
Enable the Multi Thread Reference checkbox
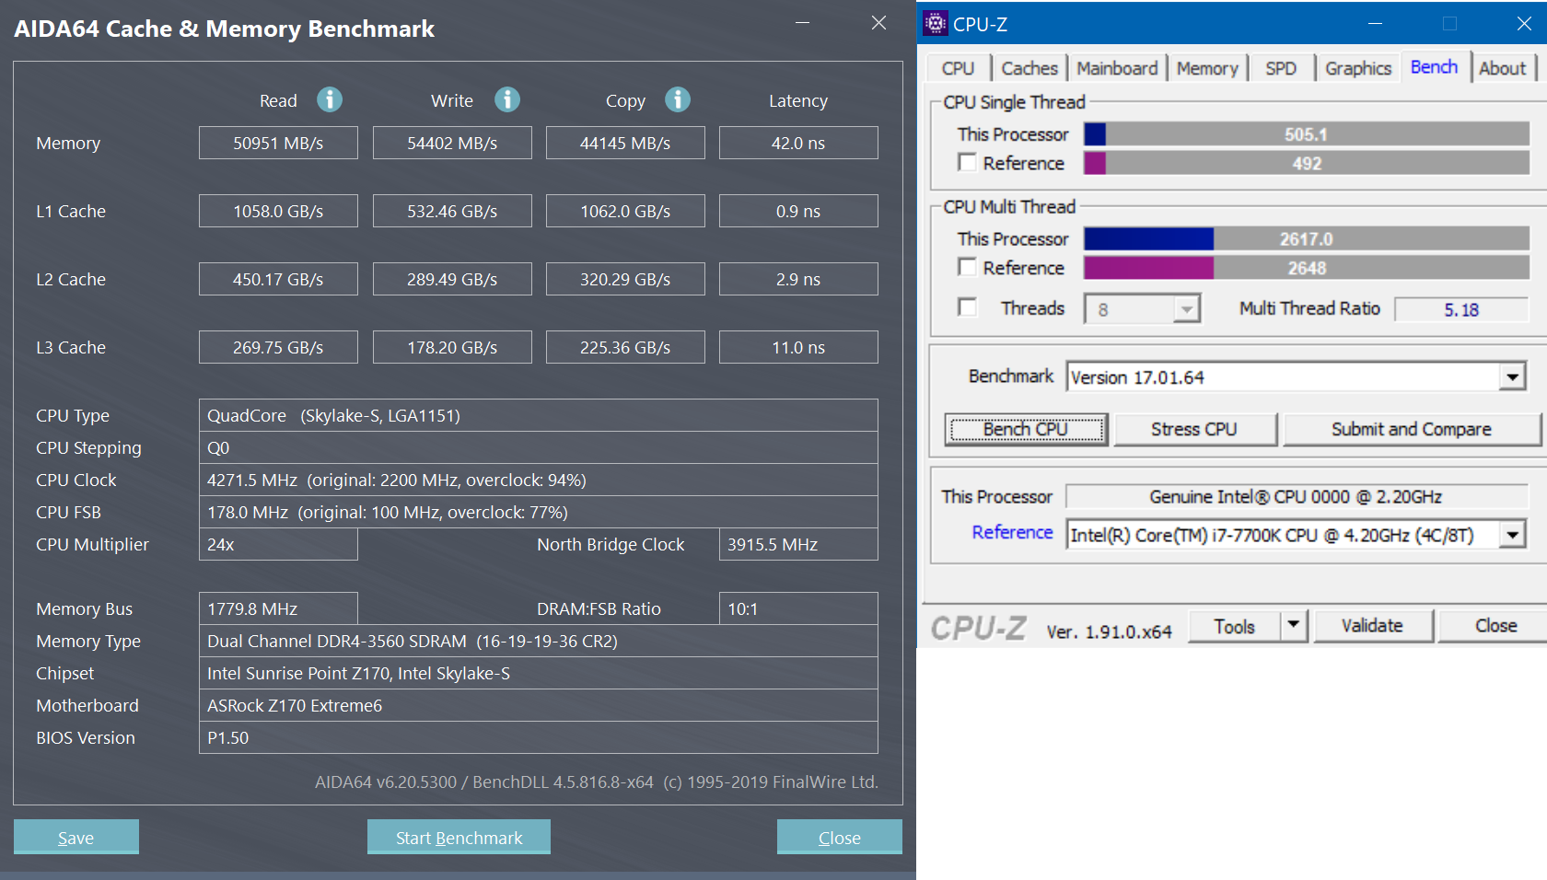[967, 267]
